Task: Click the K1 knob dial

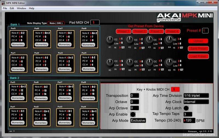Action: click(110, 40)
